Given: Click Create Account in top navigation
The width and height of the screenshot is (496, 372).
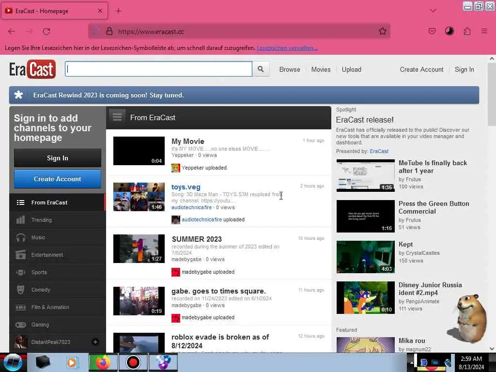Looking at the screenshot, I should pos(421,69).
